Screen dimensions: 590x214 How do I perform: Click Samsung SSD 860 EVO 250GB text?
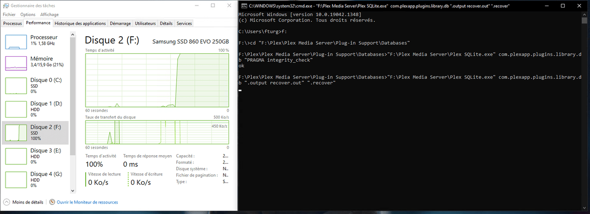click(x=190, y=42)
